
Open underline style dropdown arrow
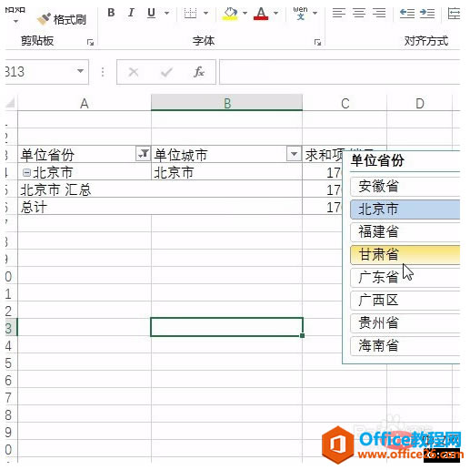166,13
